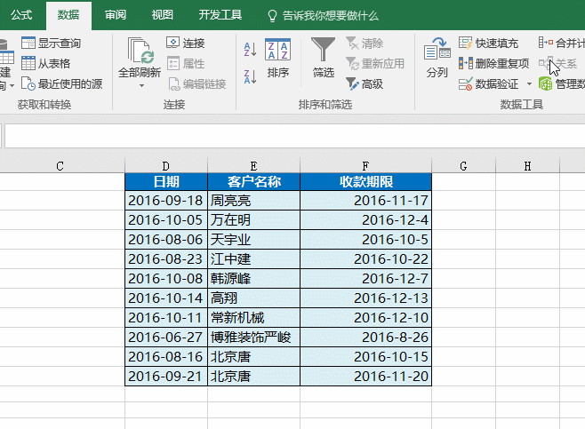This screenshot has width=585, height=429.
Task: Select the cell containing 万在明
Action: click(253, 220)
